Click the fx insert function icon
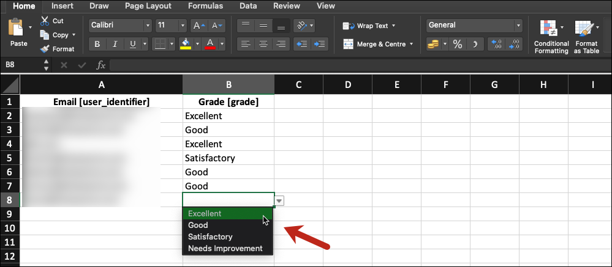 (101, 65)
